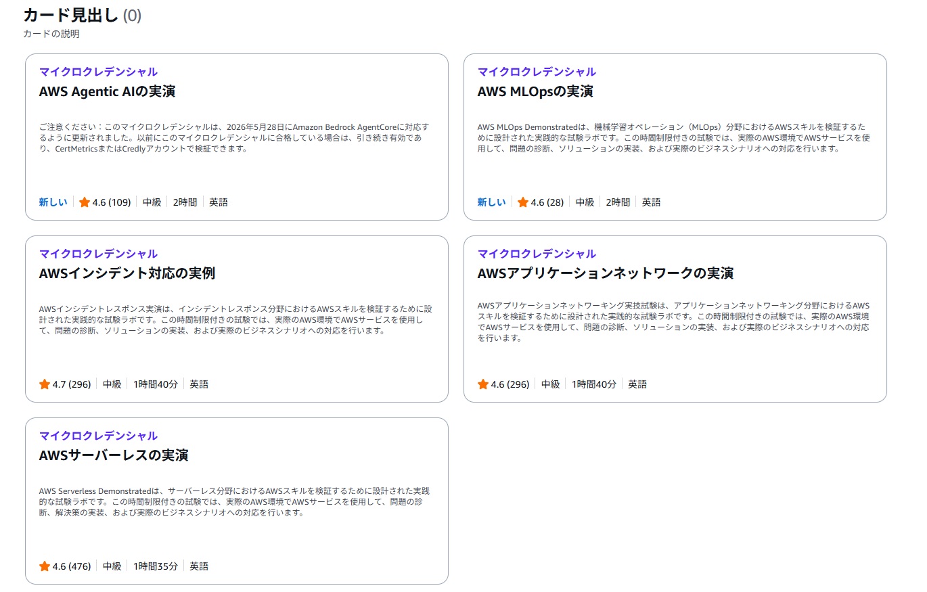Click the 4.6 (296) rating text

point(510,384)
